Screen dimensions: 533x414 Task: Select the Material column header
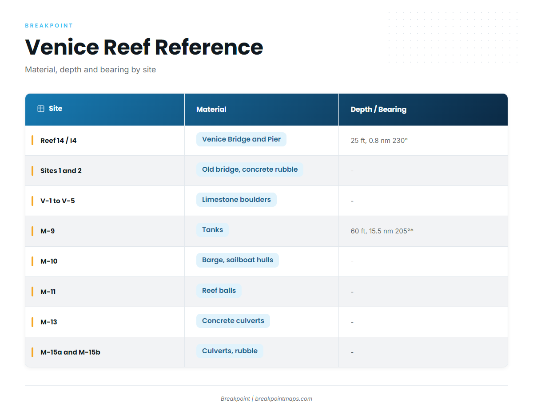pyautogui.click(x=262, y=109)
